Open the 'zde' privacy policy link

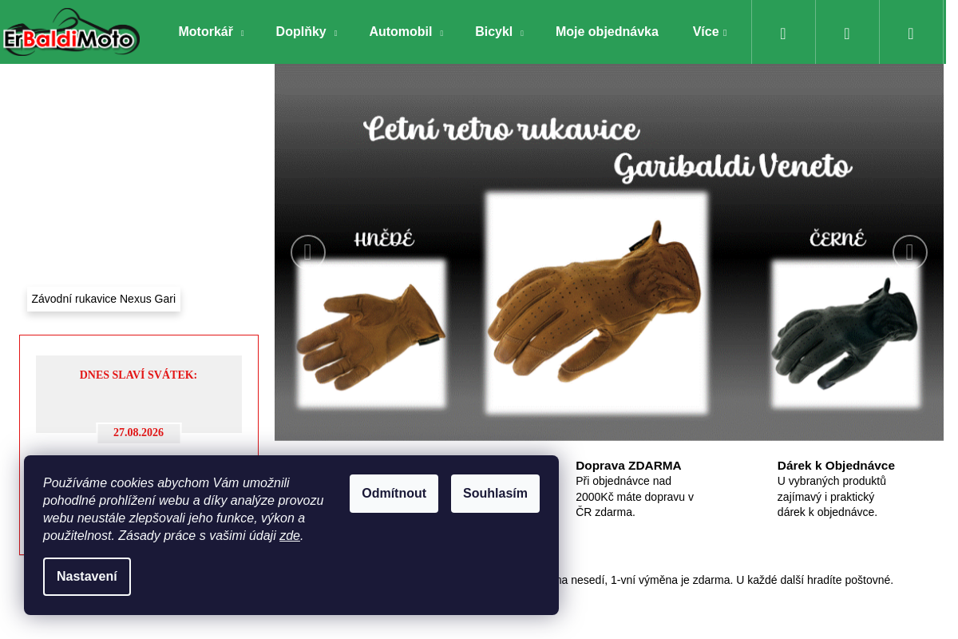[x=290, y=536]
